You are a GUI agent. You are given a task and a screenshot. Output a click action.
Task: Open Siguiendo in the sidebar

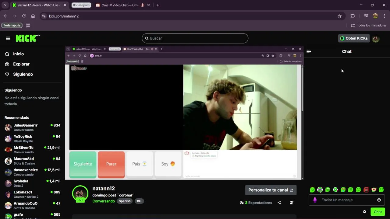(x=23, y=74)
